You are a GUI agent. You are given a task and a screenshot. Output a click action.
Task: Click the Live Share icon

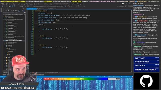point(118,6)
